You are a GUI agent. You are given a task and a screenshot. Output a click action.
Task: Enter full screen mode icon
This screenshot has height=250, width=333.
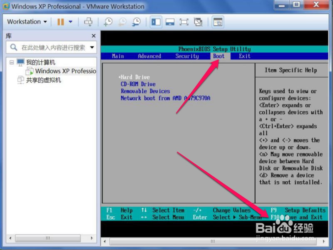click(184, 22)
